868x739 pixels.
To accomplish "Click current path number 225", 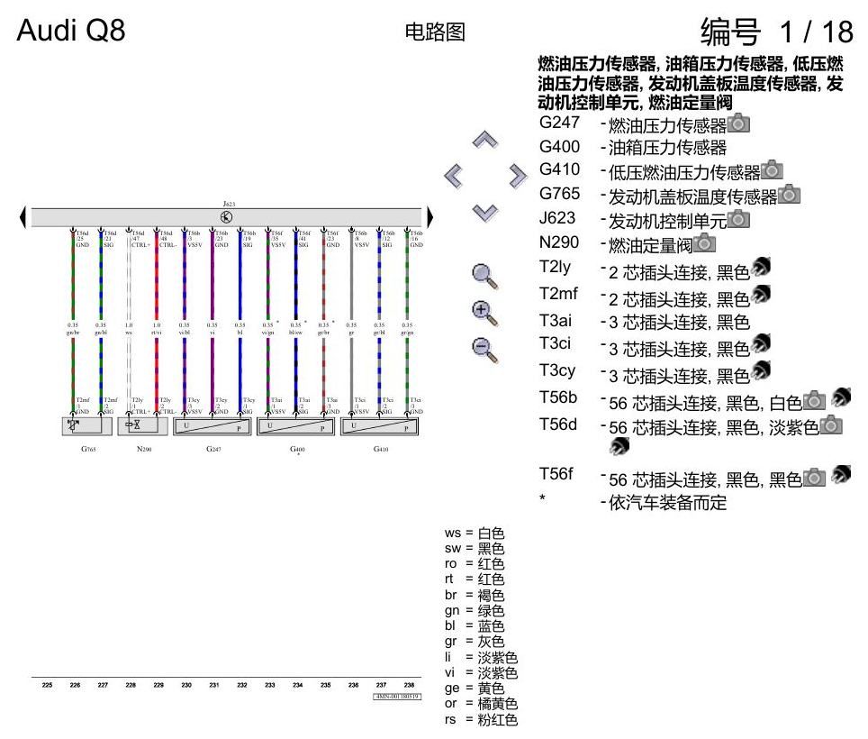I will click(x=47, y=685).
